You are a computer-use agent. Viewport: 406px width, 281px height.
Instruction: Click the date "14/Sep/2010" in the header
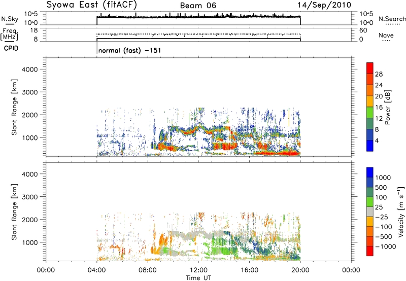(324, 5)
